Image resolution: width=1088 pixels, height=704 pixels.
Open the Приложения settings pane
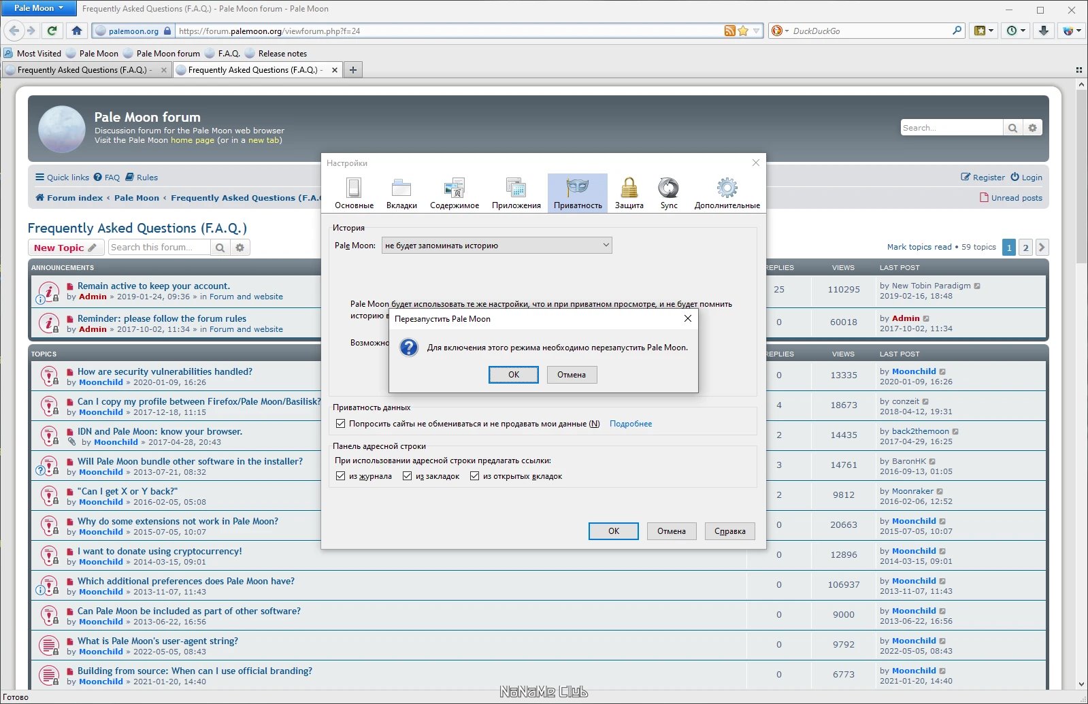tap(516, 193)
